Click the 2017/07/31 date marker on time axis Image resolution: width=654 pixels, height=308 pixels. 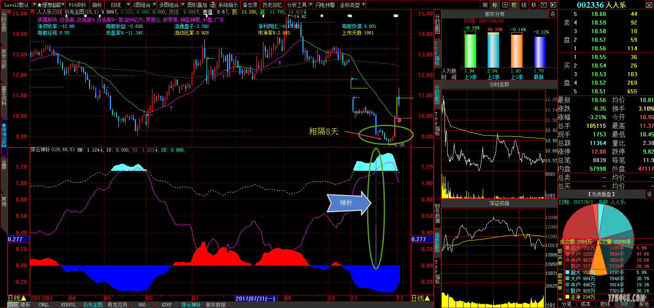coord(256,299)
